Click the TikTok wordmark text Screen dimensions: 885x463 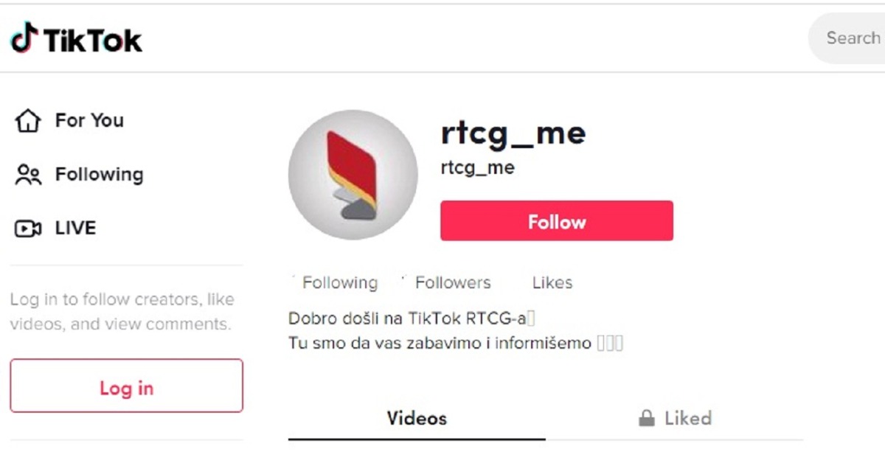pyautogui.click(x=93, y=40)
